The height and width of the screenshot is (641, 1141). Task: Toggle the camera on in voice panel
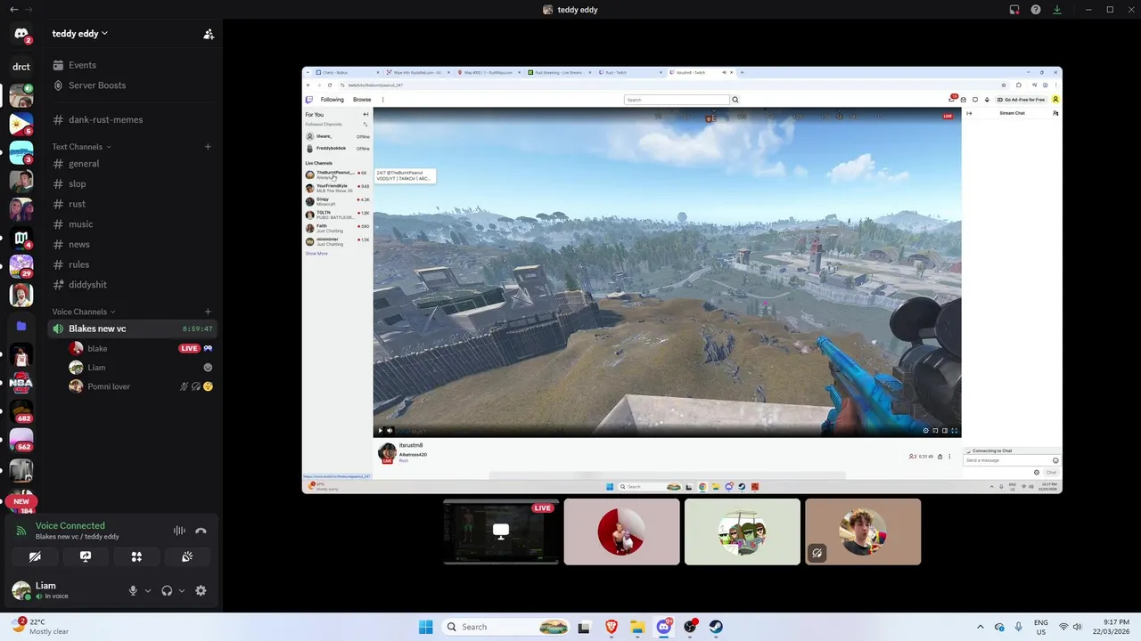coord(35,556)
